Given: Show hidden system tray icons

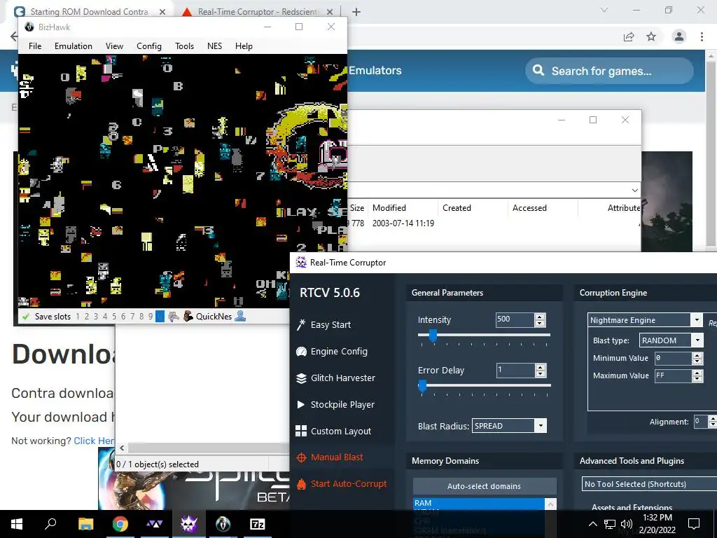Looking at the screenshot, I should click(x=592, y=524).
